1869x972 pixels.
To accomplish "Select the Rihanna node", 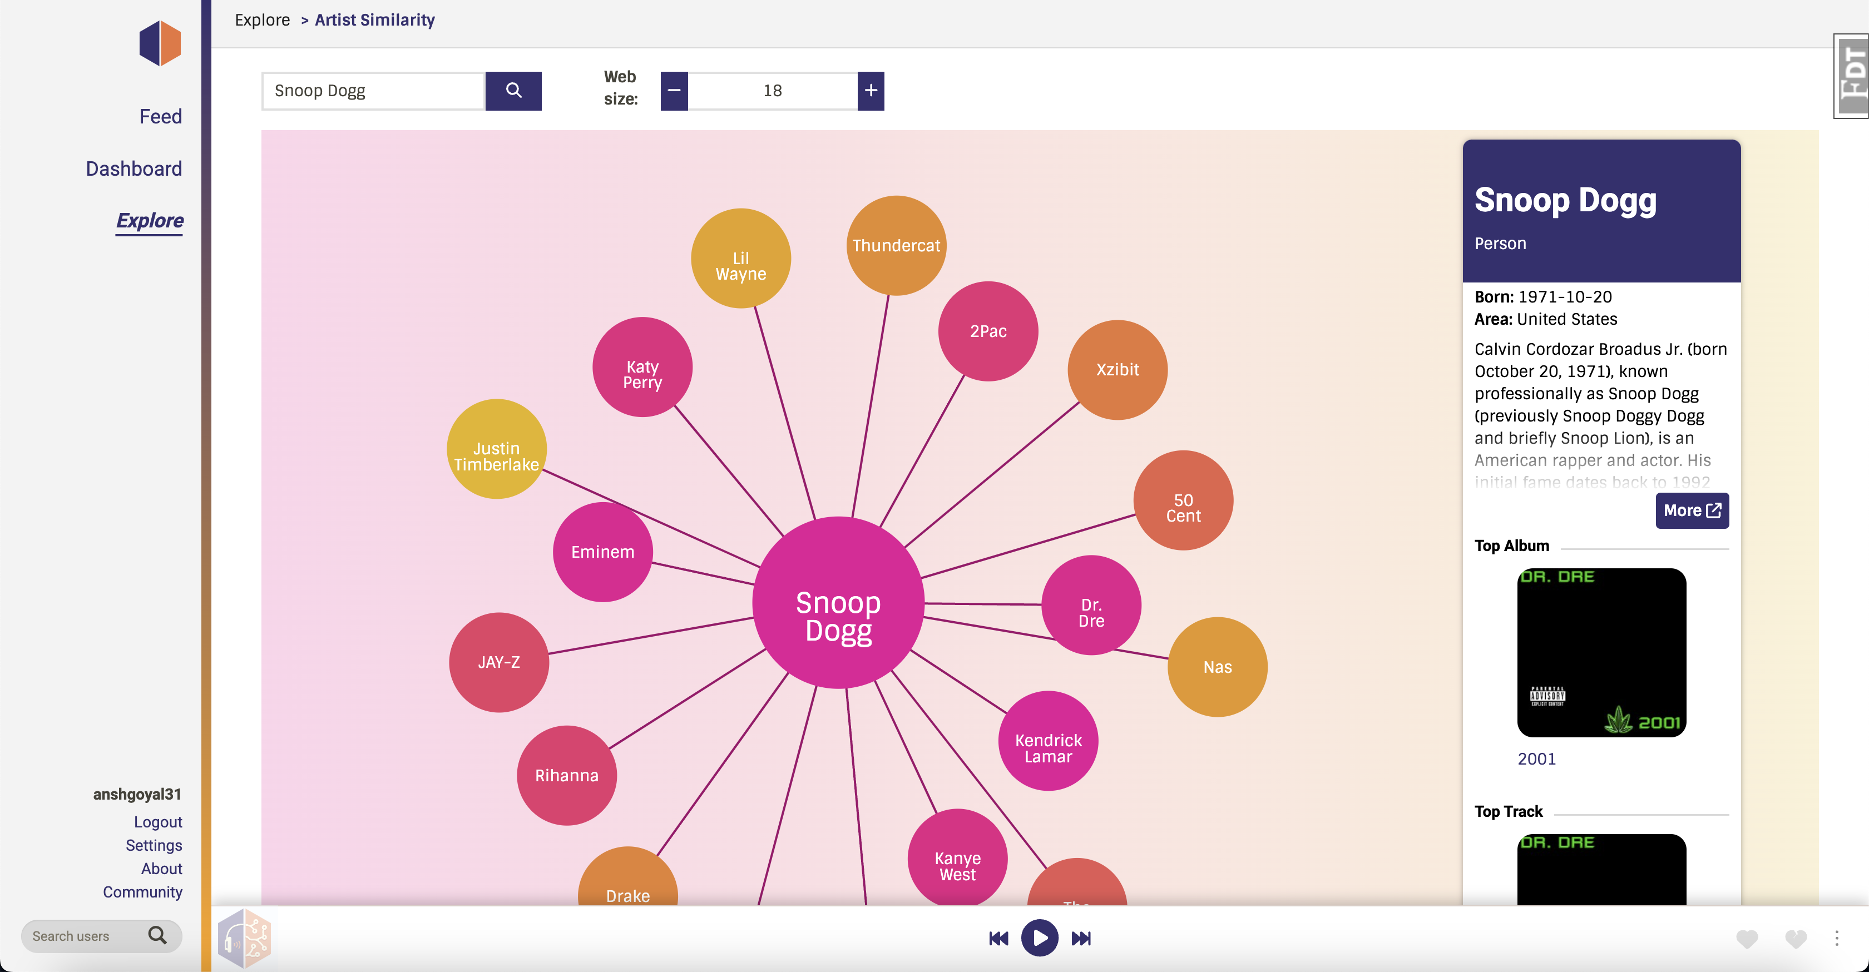I will 567,775.
